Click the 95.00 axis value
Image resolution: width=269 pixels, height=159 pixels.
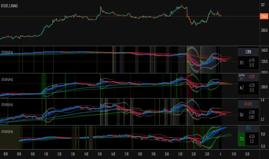(x=263, y=134)
